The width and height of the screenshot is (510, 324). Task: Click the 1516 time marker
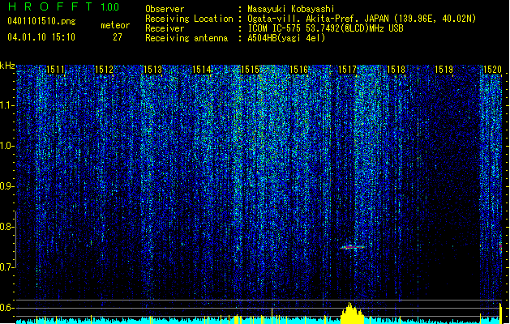(x=298, y=70)
